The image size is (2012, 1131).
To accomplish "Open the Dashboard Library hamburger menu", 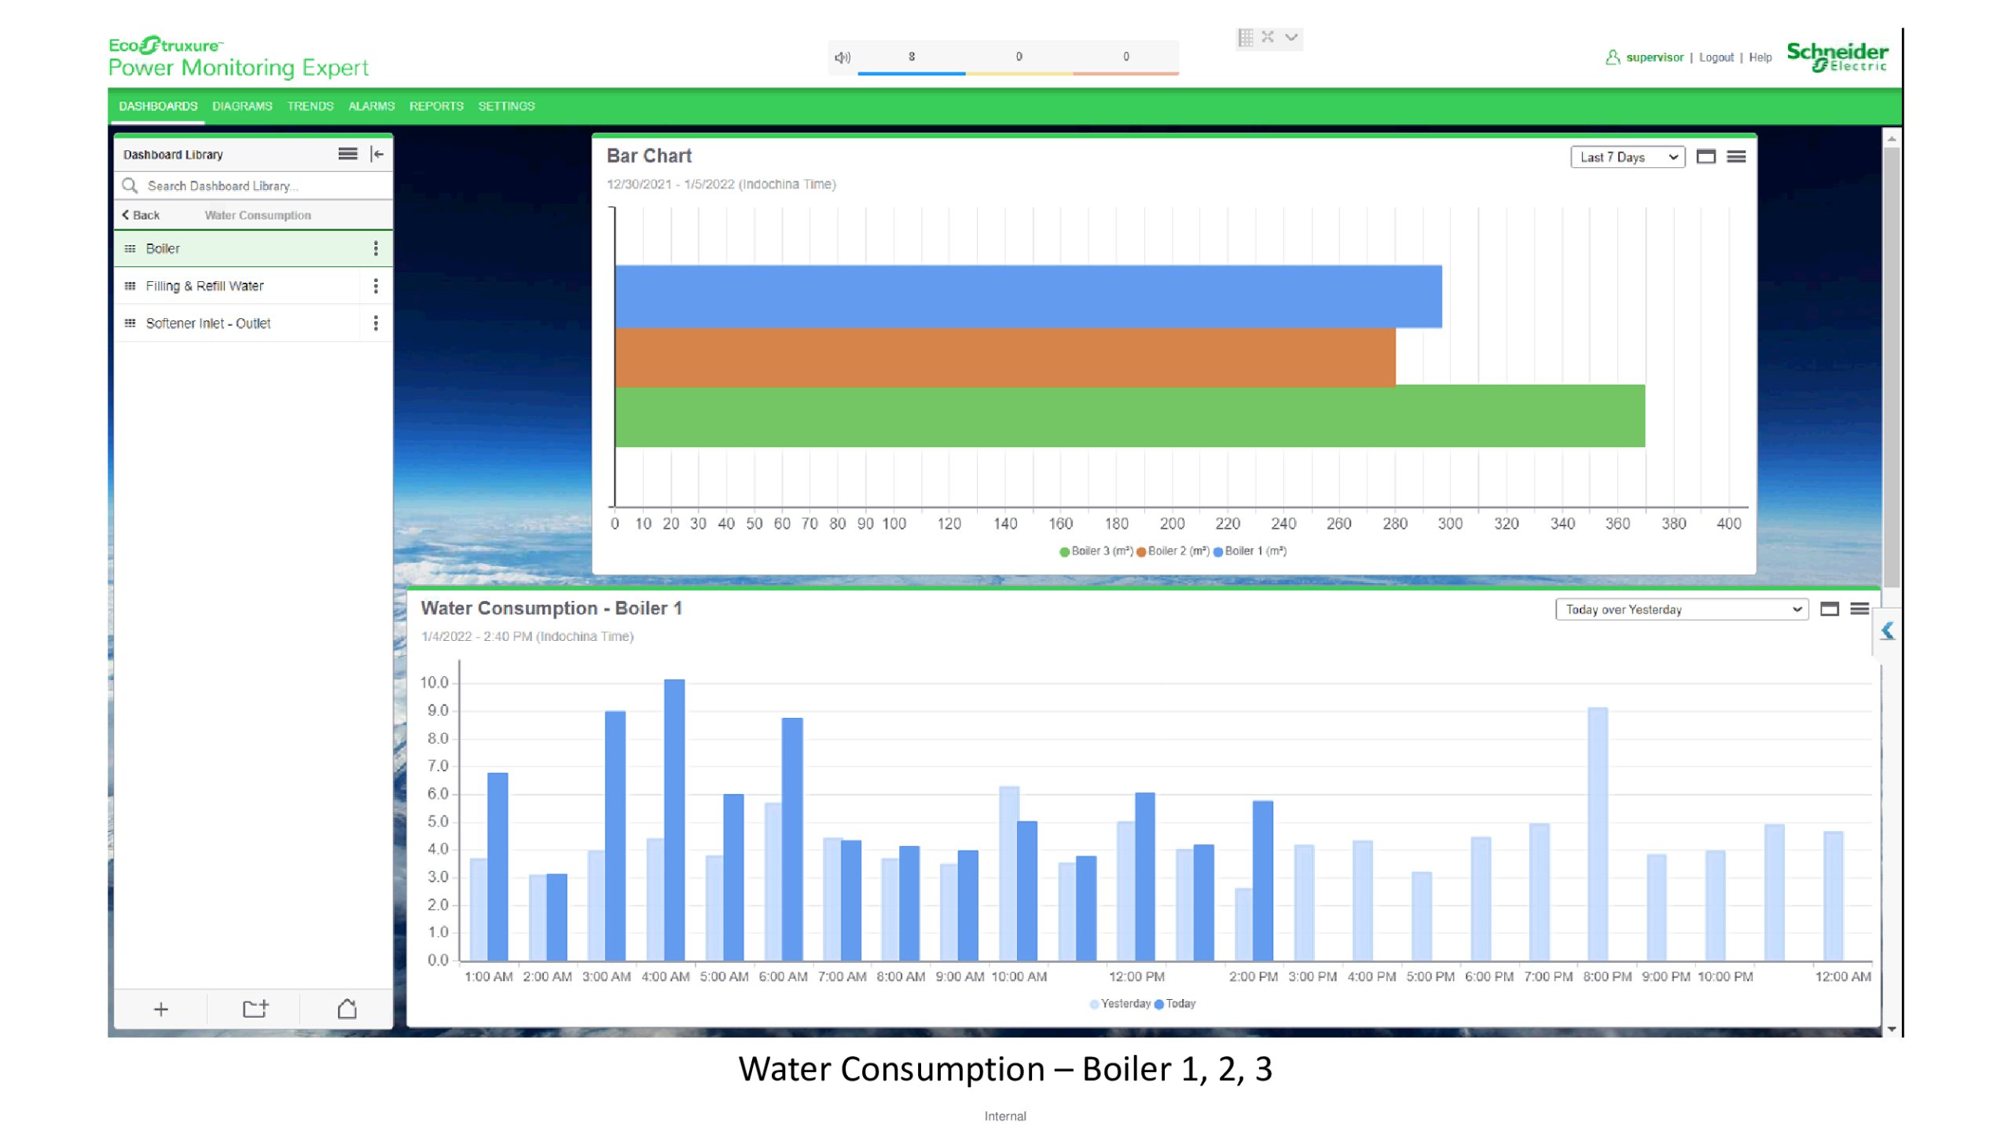I will tap(347, 154).
